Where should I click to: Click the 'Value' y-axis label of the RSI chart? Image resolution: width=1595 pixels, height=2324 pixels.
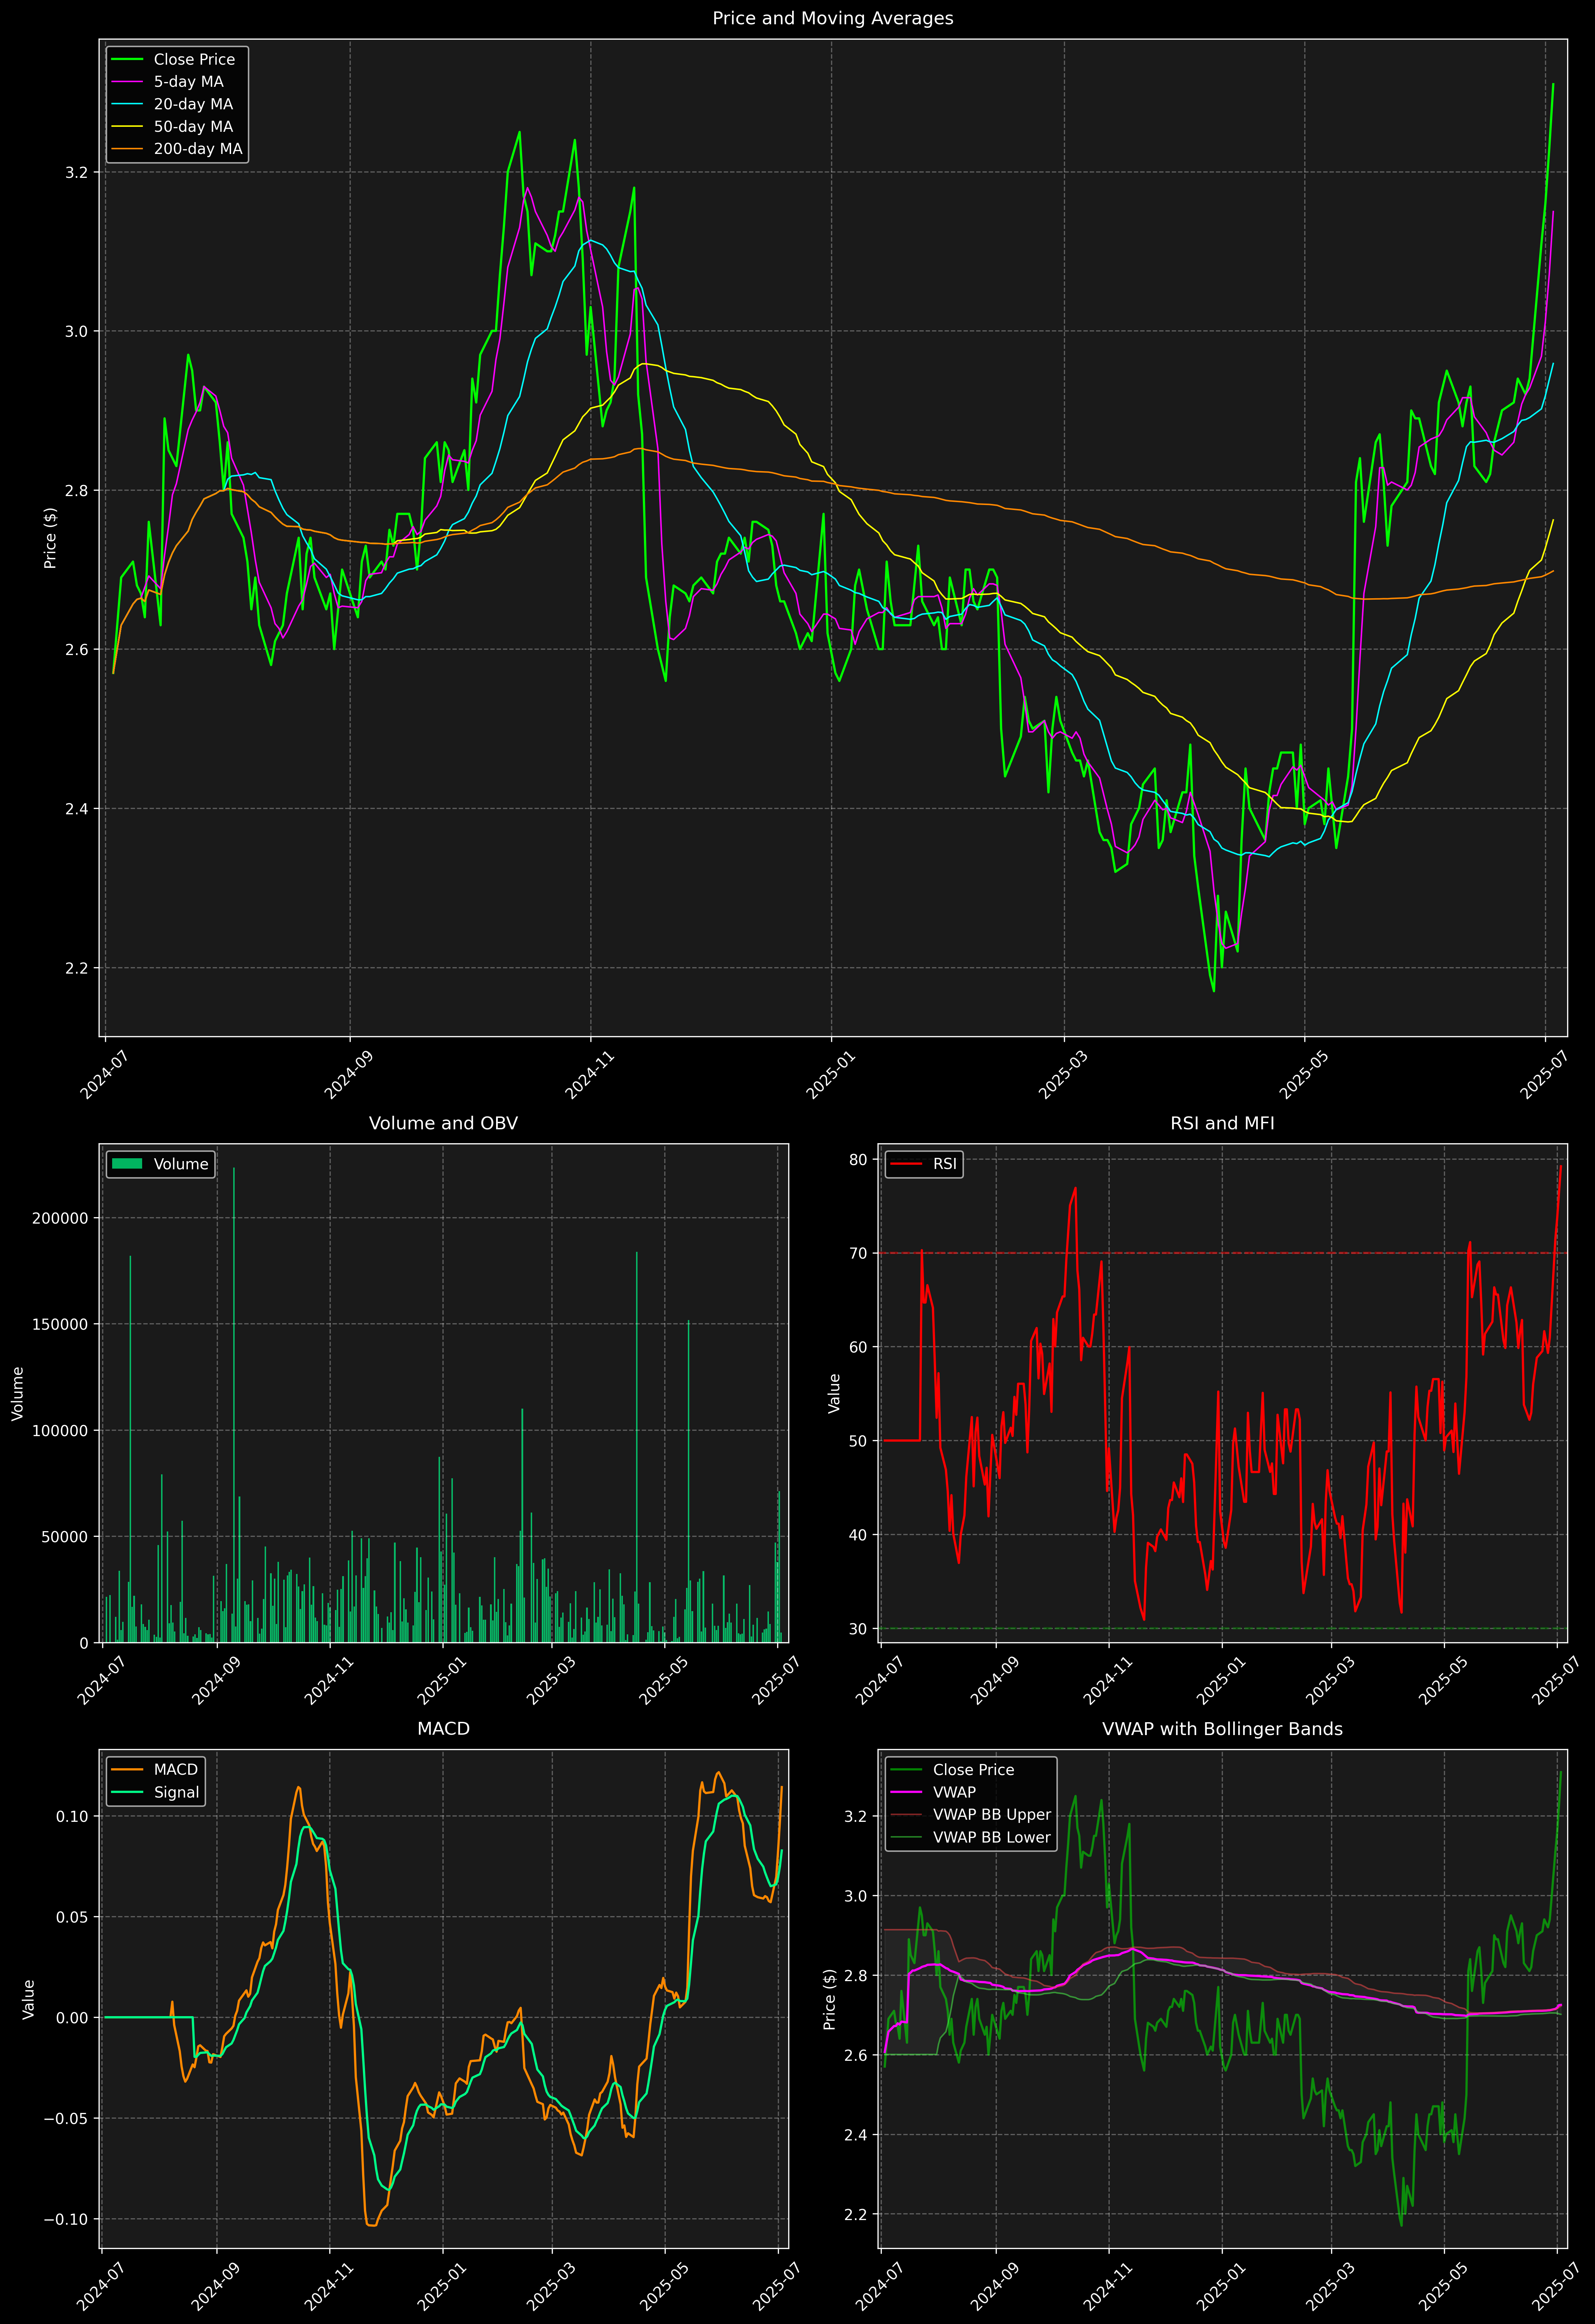(x=834, y=1393)
